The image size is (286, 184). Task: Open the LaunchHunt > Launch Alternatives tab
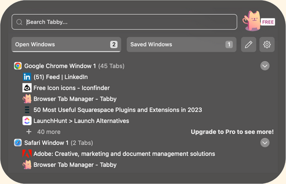(81, 121)
